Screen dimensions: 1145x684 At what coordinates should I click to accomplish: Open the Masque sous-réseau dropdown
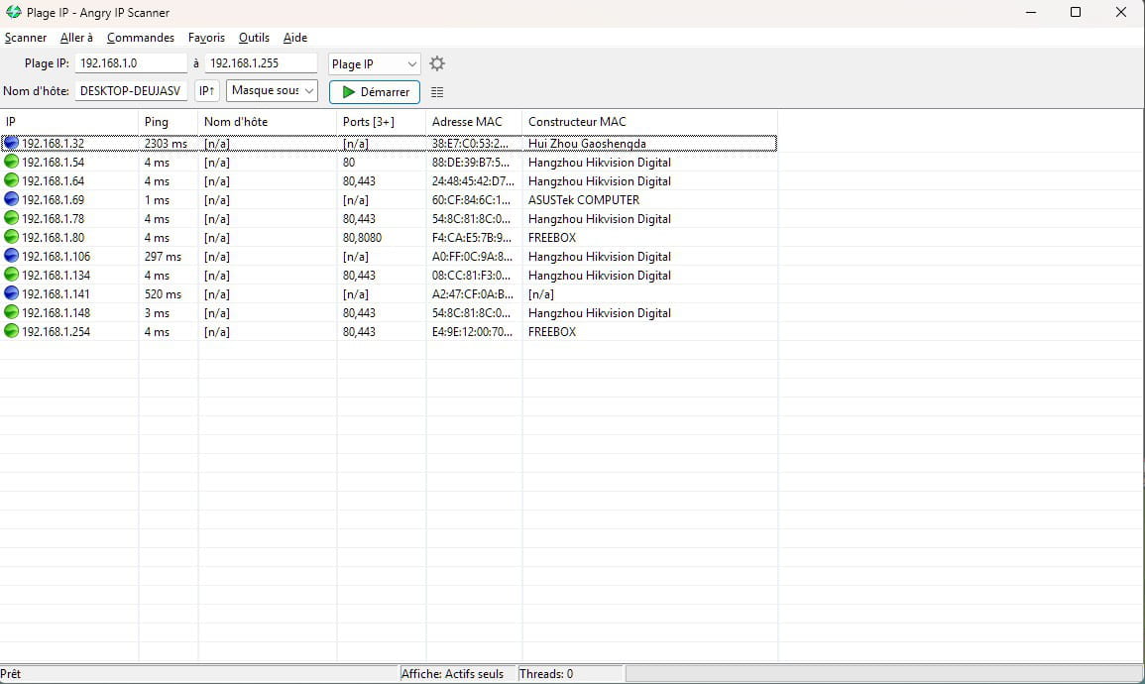pyautogui.click(x=272, y=91)
